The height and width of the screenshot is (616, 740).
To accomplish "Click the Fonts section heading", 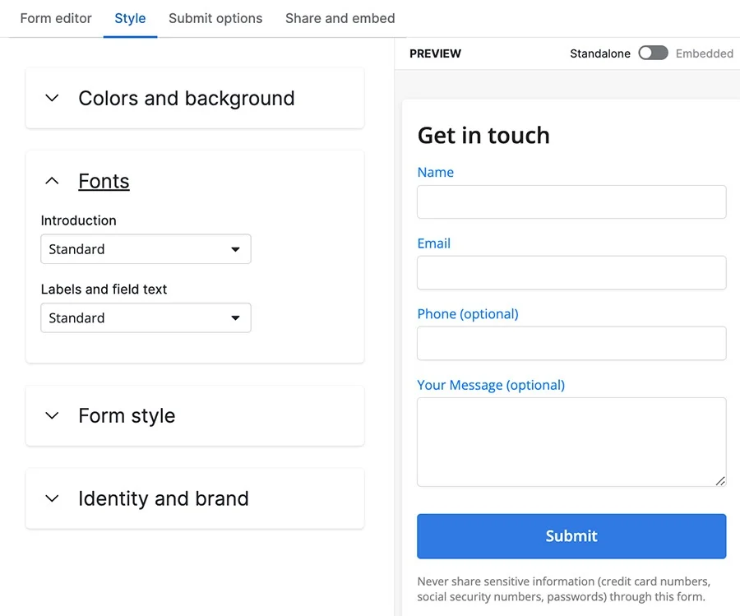I will (104, 181).
